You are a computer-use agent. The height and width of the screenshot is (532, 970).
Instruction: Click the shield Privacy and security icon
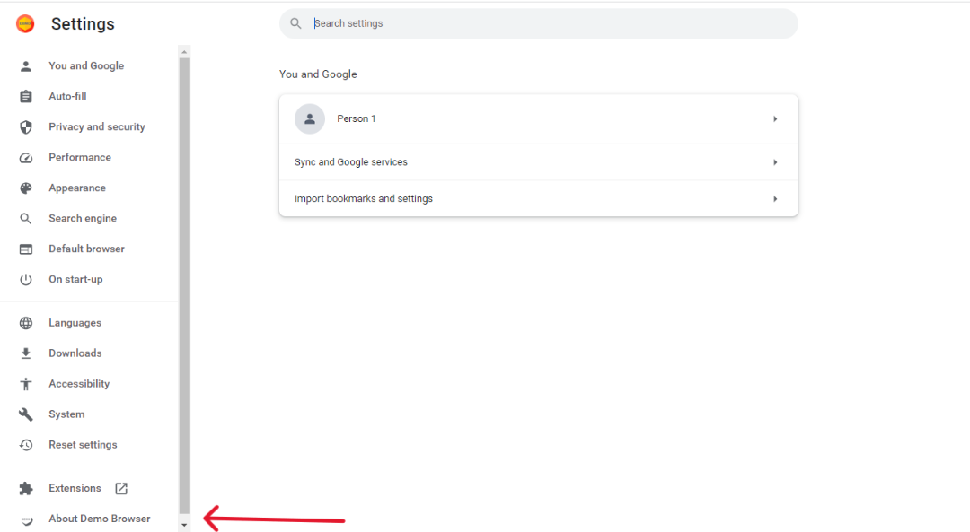click(x=26, y=126)
